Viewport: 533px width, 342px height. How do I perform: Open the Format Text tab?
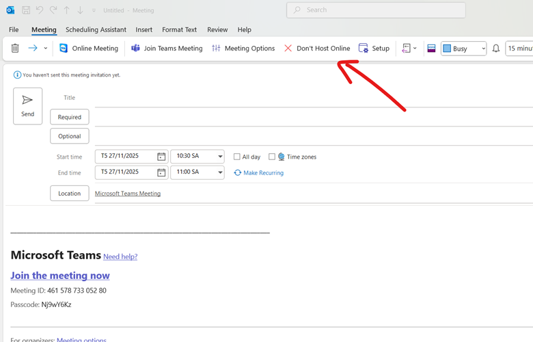tap(179, 29)
